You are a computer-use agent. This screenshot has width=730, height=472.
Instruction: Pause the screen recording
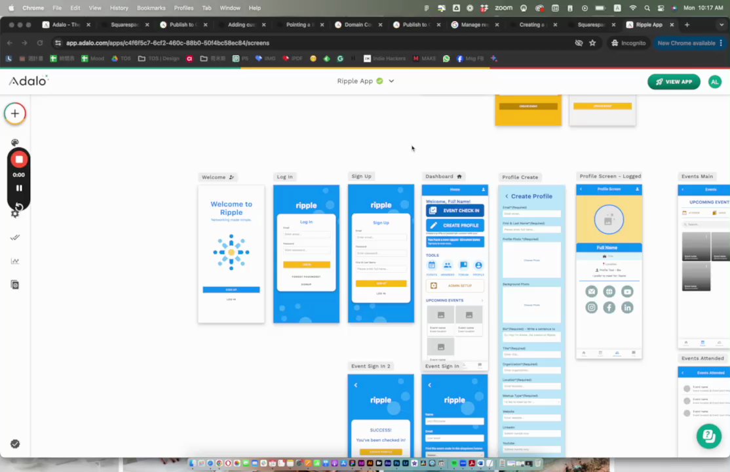pyautogui.click(x=19, y=188)
